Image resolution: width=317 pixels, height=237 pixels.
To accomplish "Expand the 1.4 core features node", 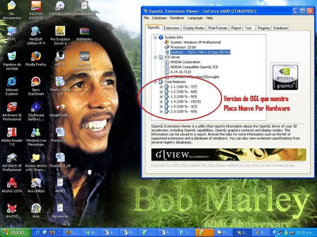I will (x=161, y=102).
